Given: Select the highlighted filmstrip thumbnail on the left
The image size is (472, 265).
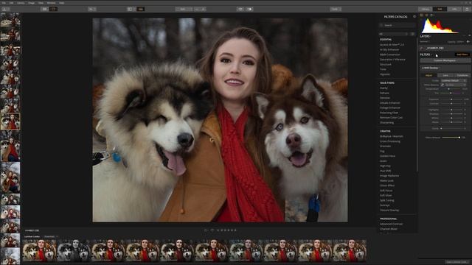Looking at the screenshot, I should pyautogui.click(x=10, y=121).
